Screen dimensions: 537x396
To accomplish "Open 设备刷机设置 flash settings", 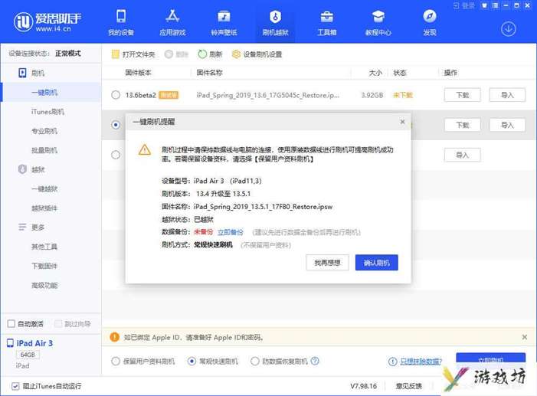I will (257, 54).
